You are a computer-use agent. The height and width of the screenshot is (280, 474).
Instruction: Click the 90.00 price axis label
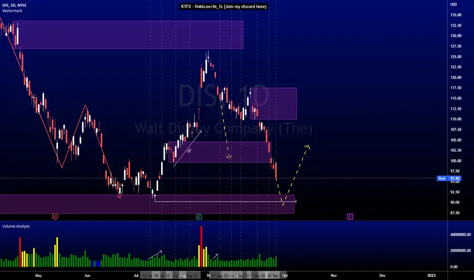[x=455, y=202]
